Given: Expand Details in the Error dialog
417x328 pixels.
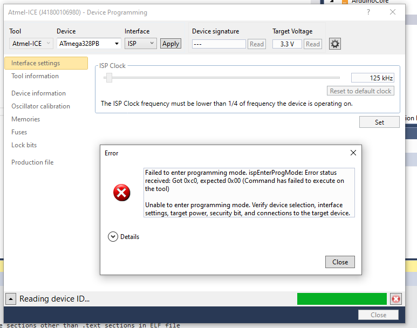Looking at the screenshot, I should tap(113, 236).
